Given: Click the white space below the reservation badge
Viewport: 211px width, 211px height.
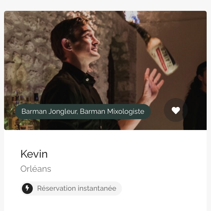Looking at the screenshot, I should click(x=106, y=204).
